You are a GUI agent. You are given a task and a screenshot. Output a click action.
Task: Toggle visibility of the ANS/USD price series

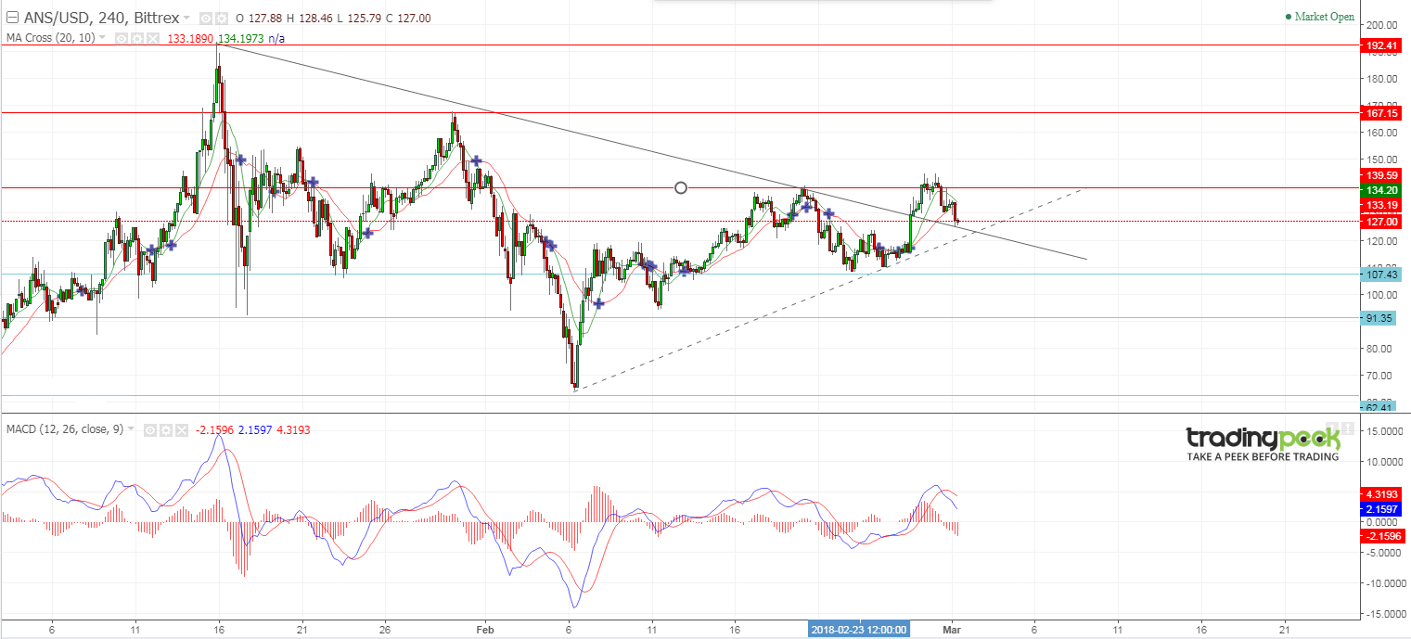coord(206,19)
